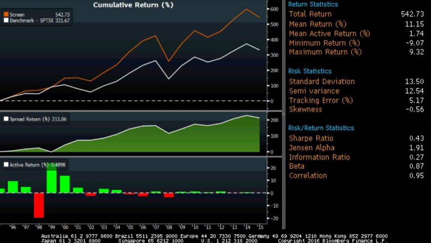
Task: Click the 600 tick on the cumulative return axis
Action: click(274, 9)
